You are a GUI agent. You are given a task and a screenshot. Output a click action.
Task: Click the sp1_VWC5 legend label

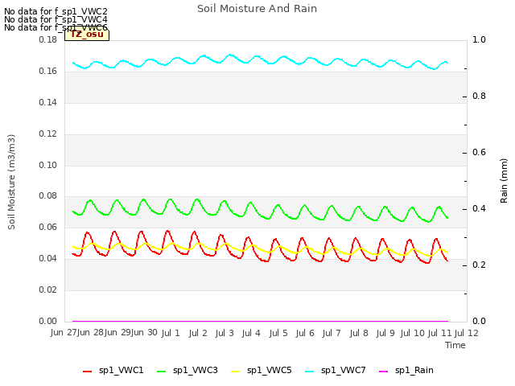tap(269, 370)
